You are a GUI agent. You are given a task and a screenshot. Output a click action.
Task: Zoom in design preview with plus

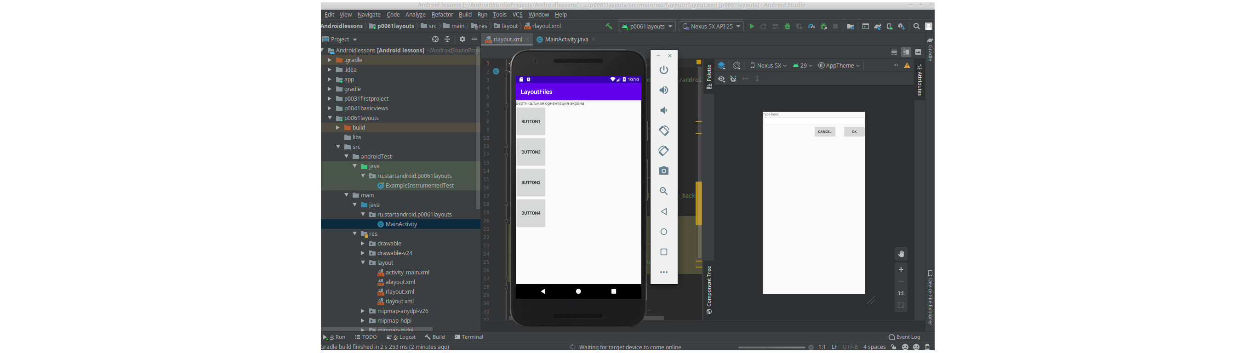[901, 270]
